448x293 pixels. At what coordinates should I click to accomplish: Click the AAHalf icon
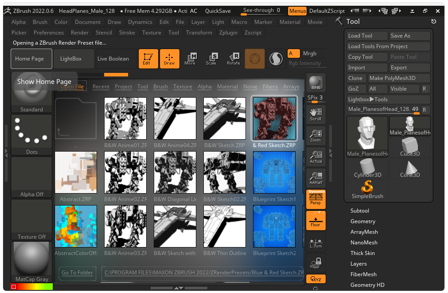click(316, 179)
